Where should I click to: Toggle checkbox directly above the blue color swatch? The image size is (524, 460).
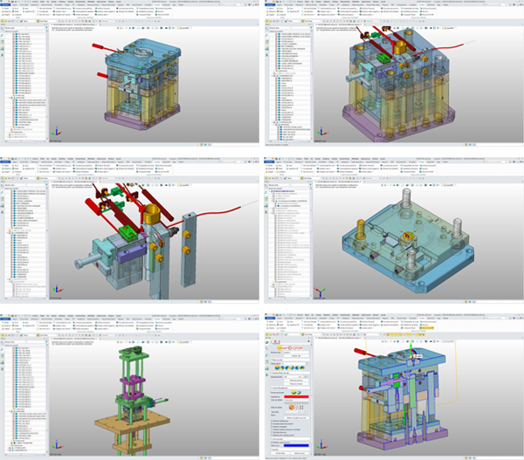point(272,443)
